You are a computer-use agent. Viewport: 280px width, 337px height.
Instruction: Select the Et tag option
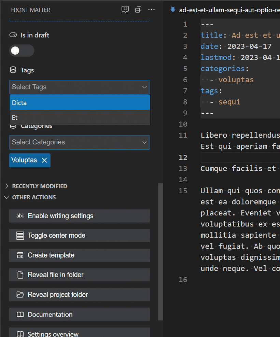tap(80, 117)
